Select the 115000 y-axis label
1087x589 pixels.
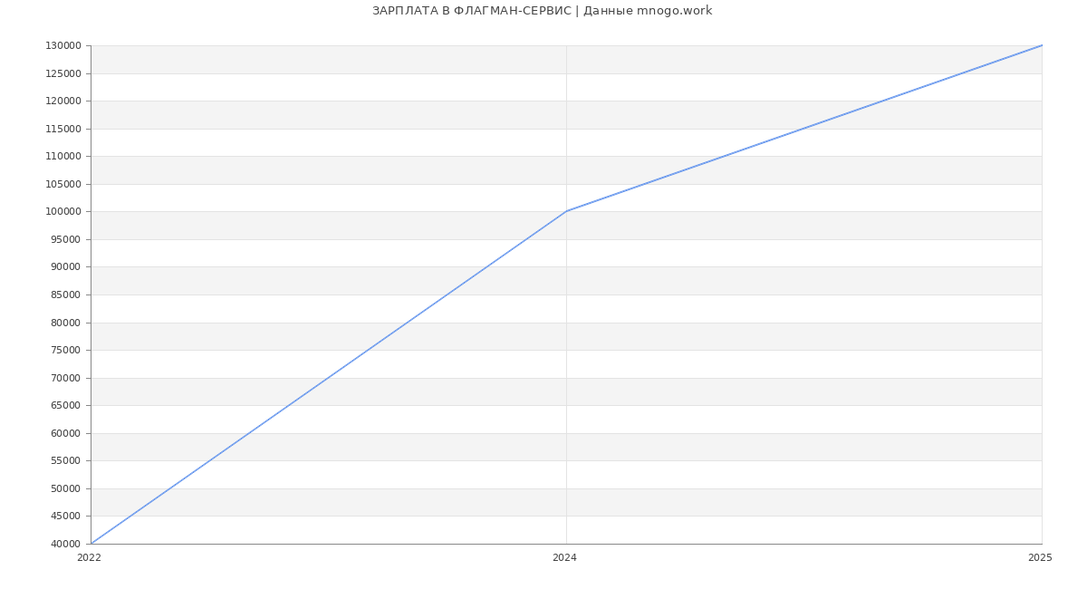coord(63,130)
